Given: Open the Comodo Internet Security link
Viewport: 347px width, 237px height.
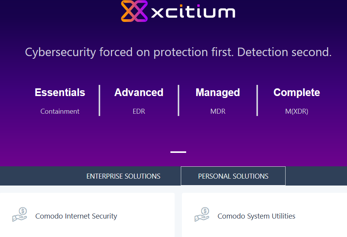Looking at the screenshot, I should (x=76, y=216).
